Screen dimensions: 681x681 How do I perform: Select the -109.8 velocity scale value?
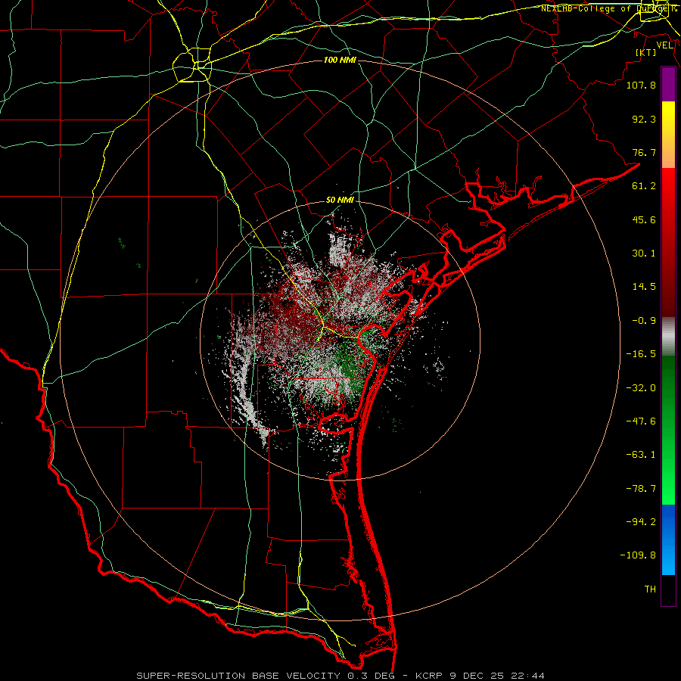coord(638,555)
